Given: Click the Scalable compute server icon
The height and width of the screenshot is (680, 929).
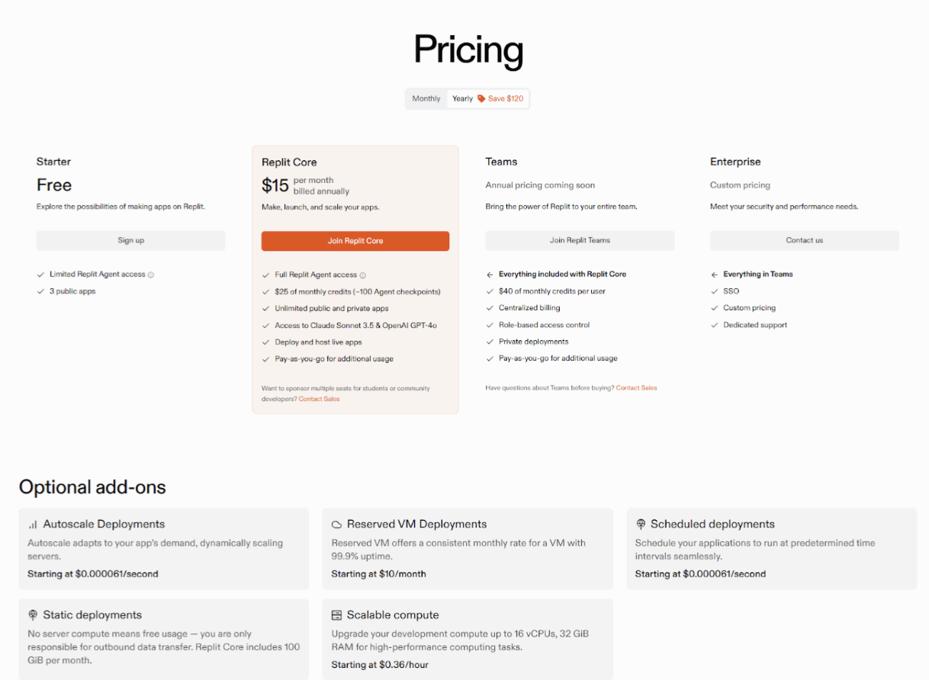Looking at the screenshot, I should pos(336,615).
